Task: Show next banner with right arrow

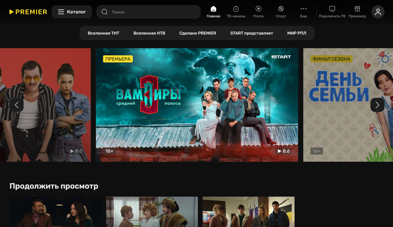Action: tap(377, 105)
